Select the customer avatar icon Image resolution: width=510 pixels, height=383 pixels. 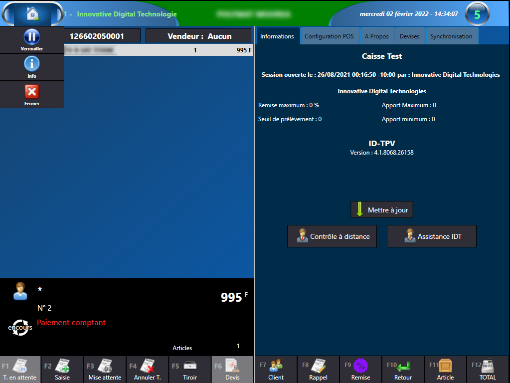(20, 291)
